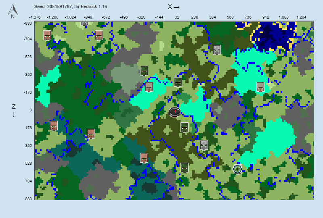Select the spawn point compass marker
The width and height of the screenshot is (323, 218).
[x=175, y=112]
